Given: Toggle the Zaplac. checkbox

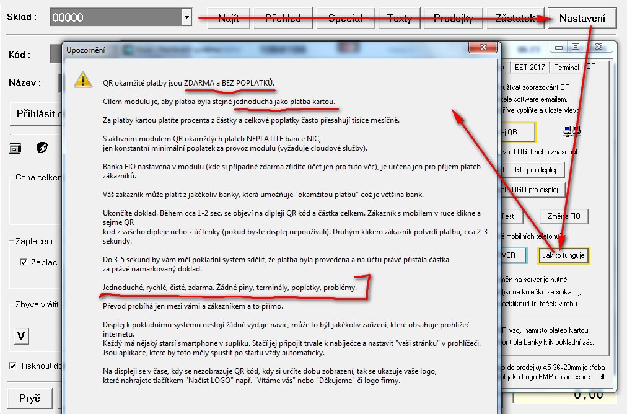Looking at the screenshot, I should point(24,262).
